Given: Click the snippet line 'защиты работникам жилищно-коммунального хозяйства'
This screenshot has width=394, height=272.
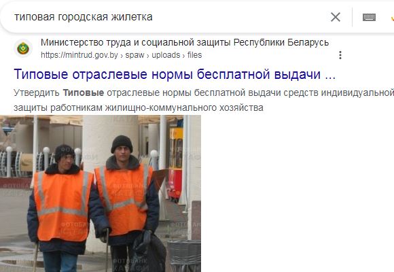Looking at the screenshot, I should (x=139, y=107).
